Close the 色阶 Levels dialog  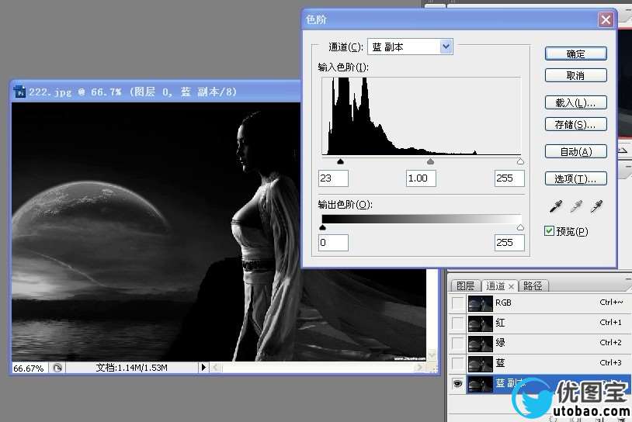click(x=606, y=19)
